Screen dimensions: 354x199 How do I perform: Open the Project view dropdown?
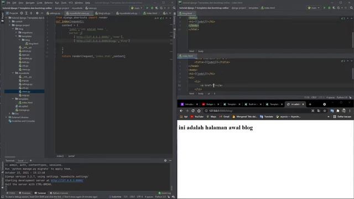click(x=12, y=13)
